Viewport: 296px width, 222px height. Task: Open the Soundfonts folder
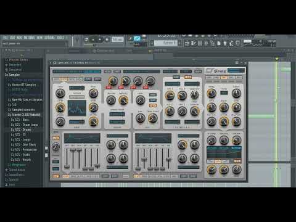coord(14,175)
